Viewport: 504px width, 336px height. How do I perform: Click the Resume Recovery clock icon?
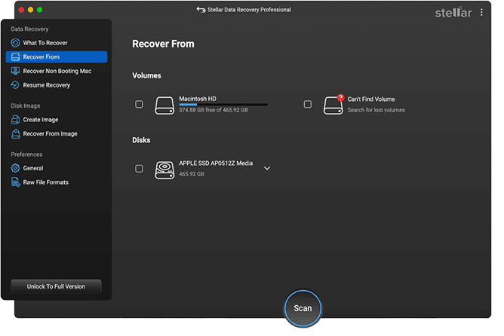15,85
